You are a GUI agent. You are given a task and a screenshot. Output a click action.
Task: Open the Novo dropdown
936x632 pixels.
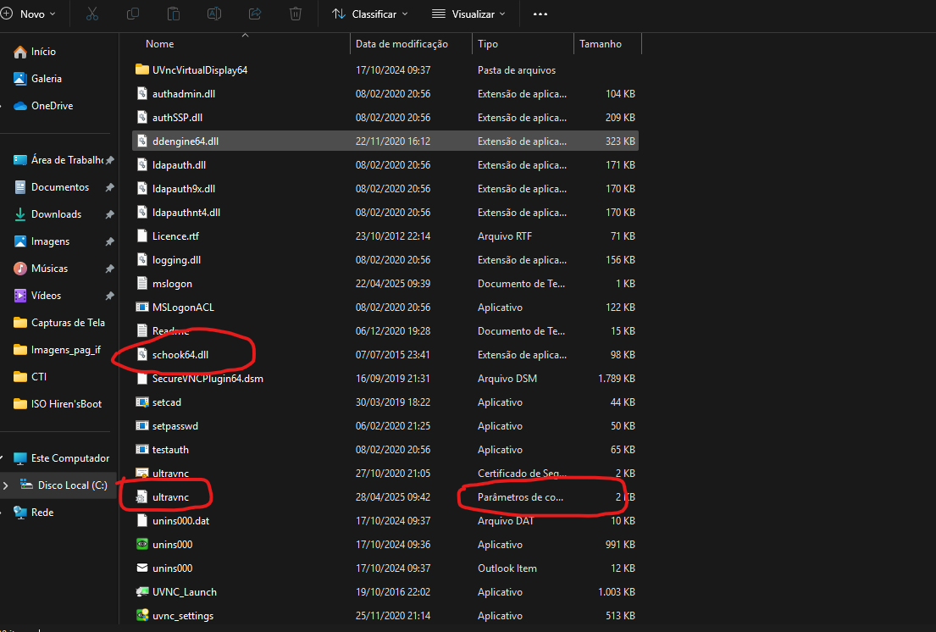29,14
